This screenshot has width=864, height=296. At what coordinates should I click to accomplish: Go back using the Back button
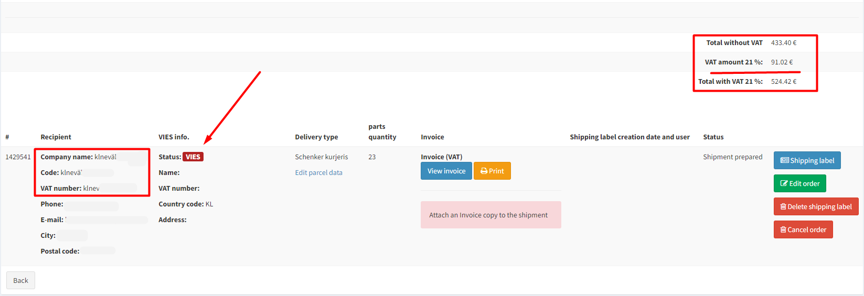coord(20,281)
